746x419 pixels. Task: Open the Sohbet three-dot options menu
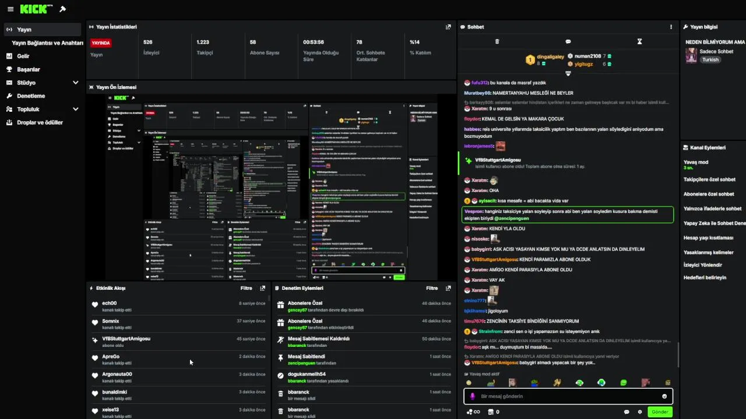(x=671, y=27)
